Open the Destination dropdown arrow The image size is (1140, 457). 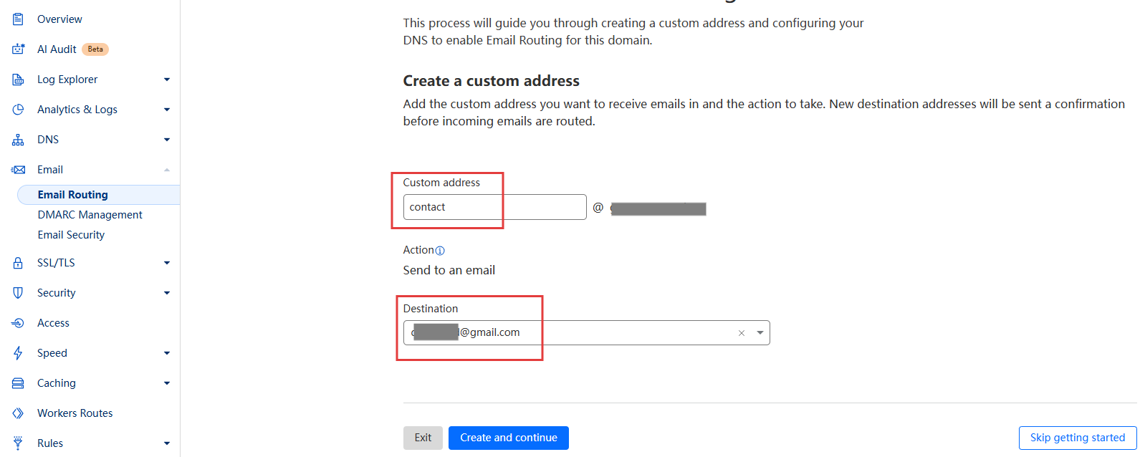[x=760, y=333]
